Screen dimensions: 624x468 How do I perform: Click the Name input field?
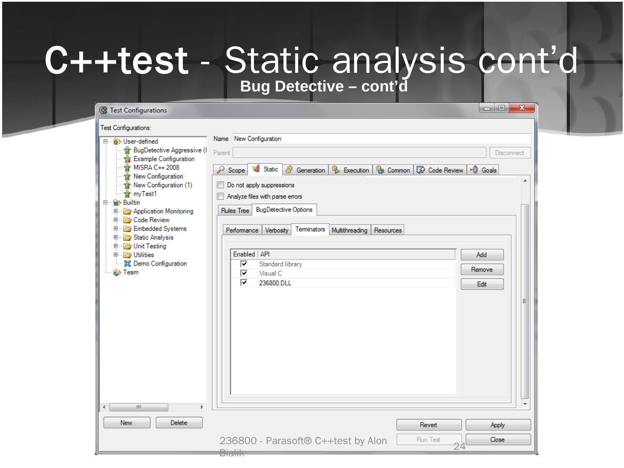382,139
